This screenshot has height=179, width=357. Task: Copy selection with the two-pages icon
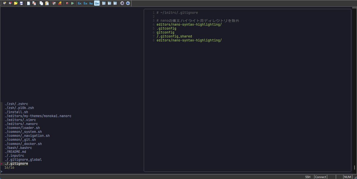point(41,3)
